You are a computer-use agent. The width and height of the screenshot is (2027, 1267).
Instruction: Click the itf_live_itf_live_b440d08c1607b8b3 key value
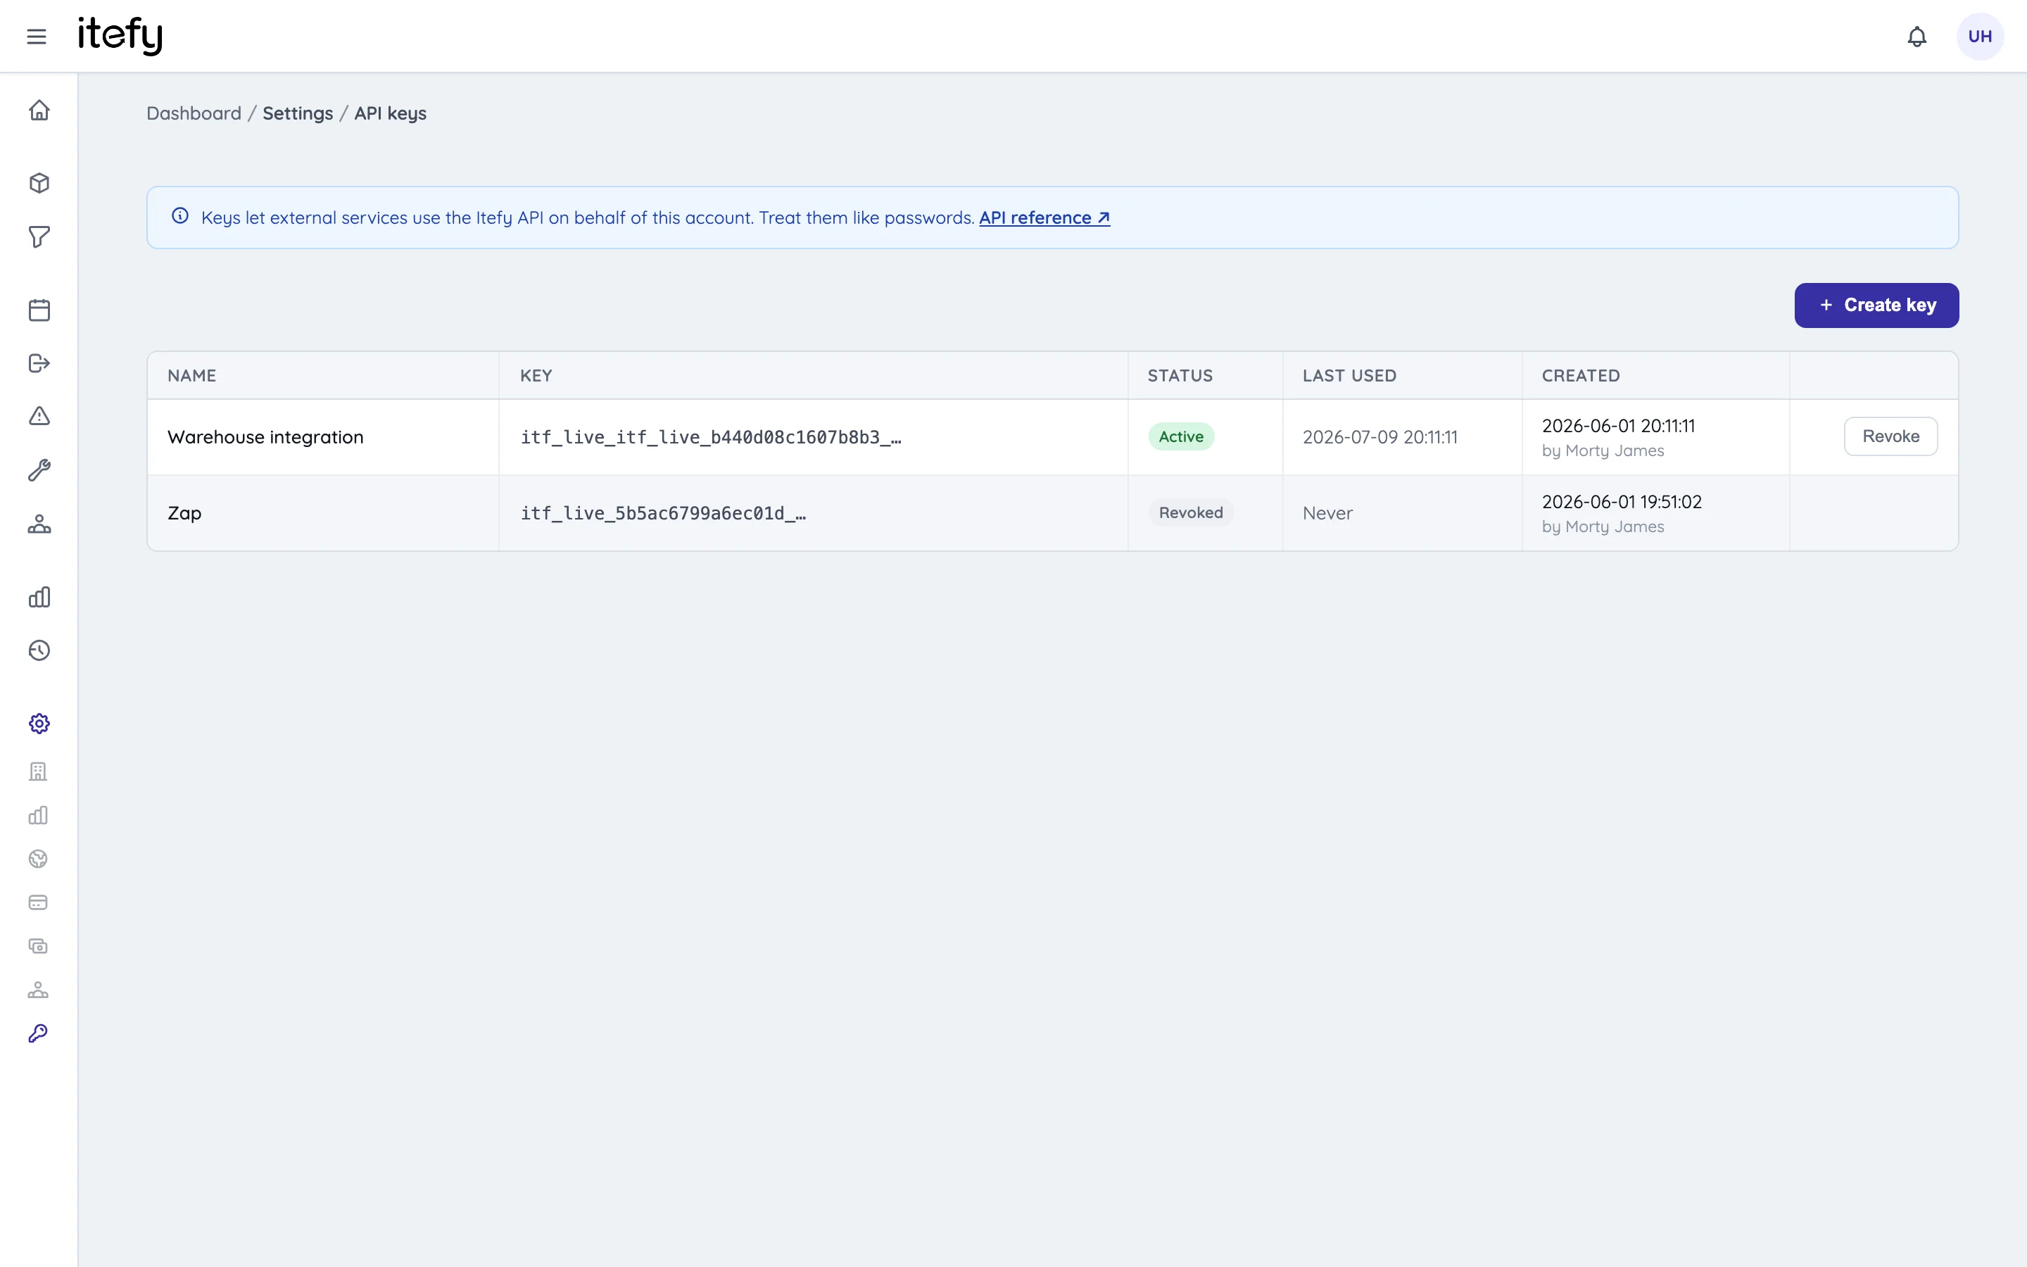pyautogui.click(x=710, y=437)
